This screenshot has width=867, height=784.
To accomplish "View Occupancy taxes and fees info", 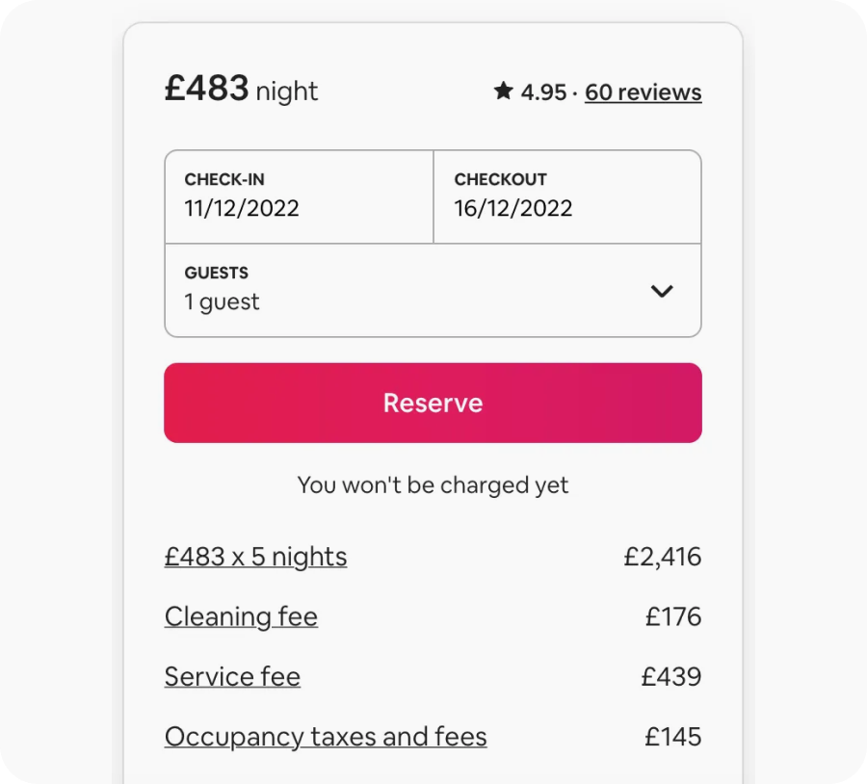I will 326,737.
